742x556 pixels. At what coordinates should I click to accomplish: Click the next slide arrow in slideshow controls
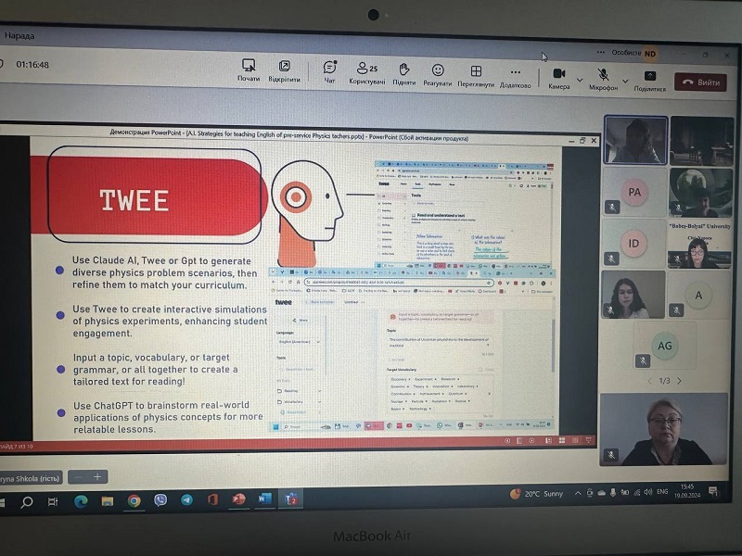(x=531, y=440)
